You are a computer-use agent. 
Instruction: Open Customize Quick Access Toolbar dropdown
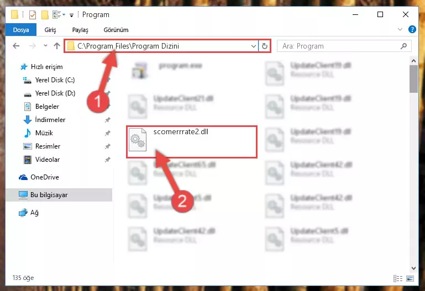tap(71, 15)
